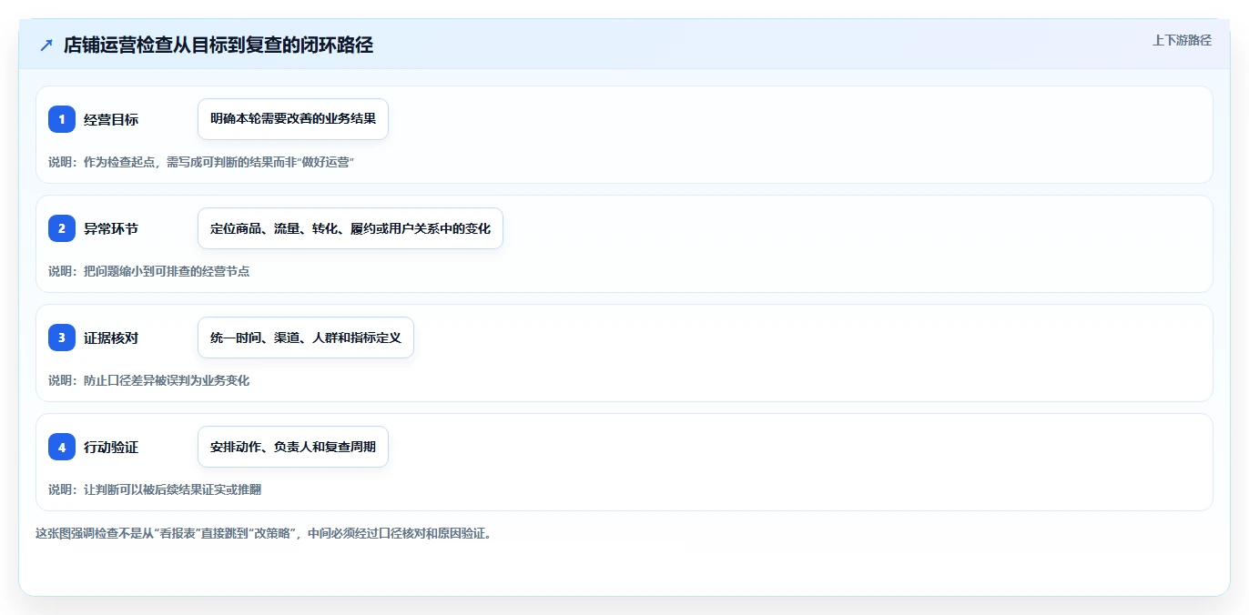The height and width of the screenshot is (615, 1249).
Task: Click the step 3 number badge
Action: point(62,338)
